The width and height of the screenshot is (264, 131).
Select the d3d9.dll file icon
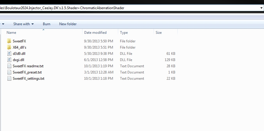click(x=9, y=54)
